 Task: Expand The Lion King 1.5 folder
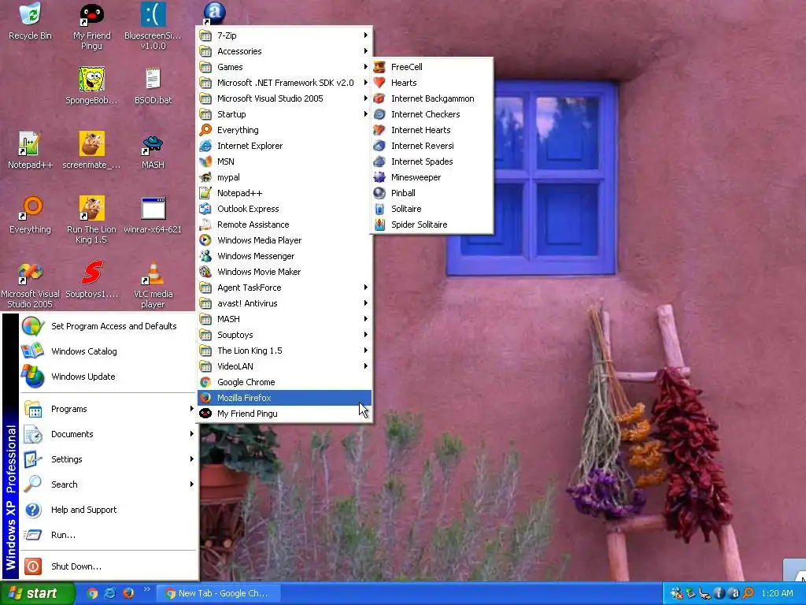pyautogui.click(x=284, y=351)
